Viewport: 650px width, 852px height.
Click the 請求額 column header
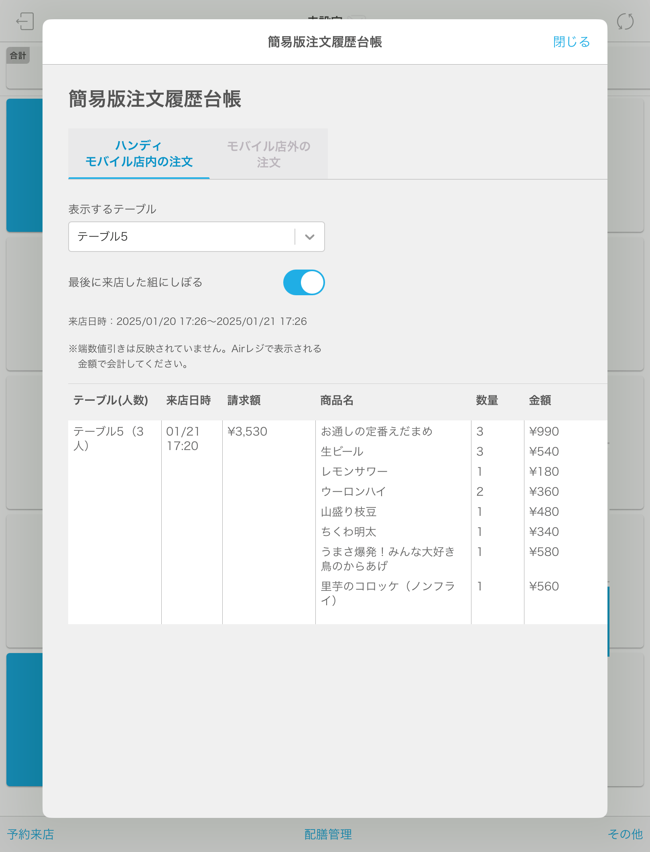tap(244, 400)
